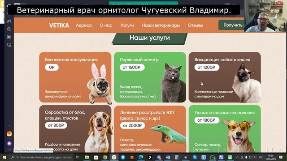Click the green lizard image
Image resolution: width=287 pixels, height=161 pixels.
pyautogui.click(x=168, y=134)
